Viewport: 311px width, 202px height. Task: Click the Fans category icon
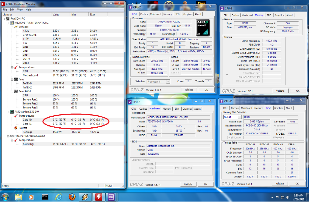16,79
